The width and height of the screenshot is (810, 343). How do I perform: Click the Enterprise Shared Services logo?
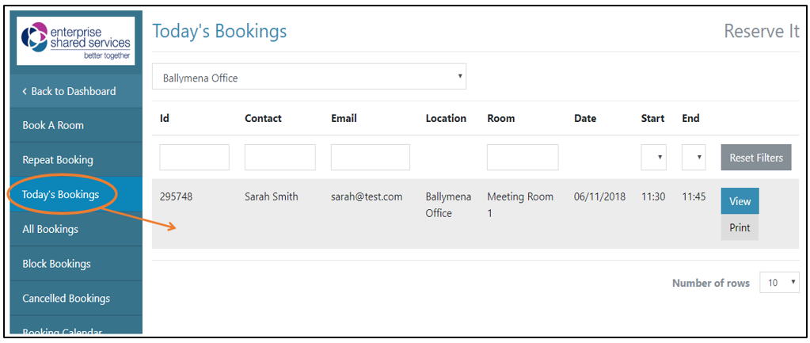[76, 41]
